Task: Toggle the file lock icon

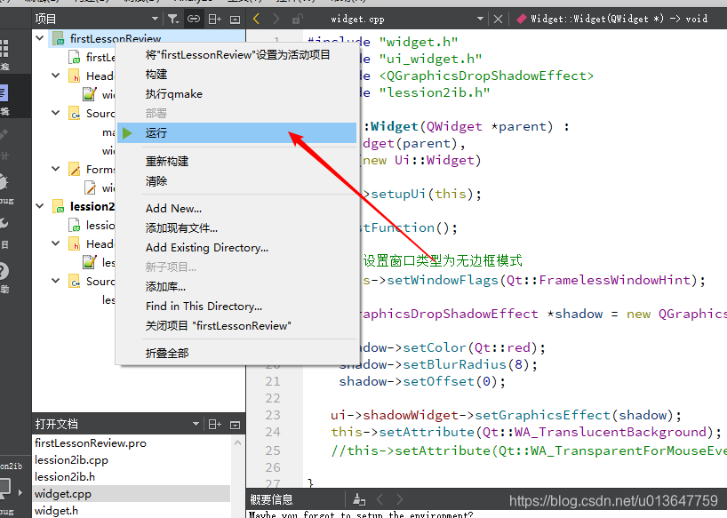Action: [297, 19]
